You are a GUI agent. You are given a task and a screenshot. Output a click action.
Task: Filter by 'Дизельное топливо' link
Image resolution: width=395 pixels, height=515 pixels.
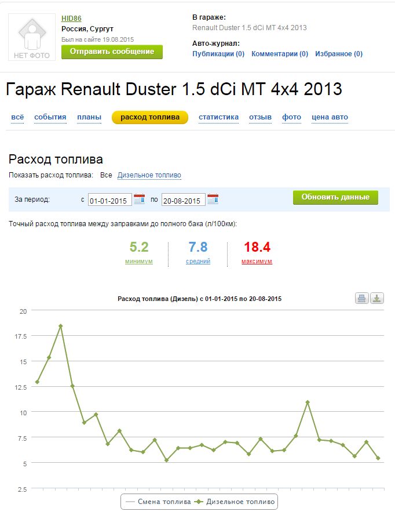coord(149,175)
